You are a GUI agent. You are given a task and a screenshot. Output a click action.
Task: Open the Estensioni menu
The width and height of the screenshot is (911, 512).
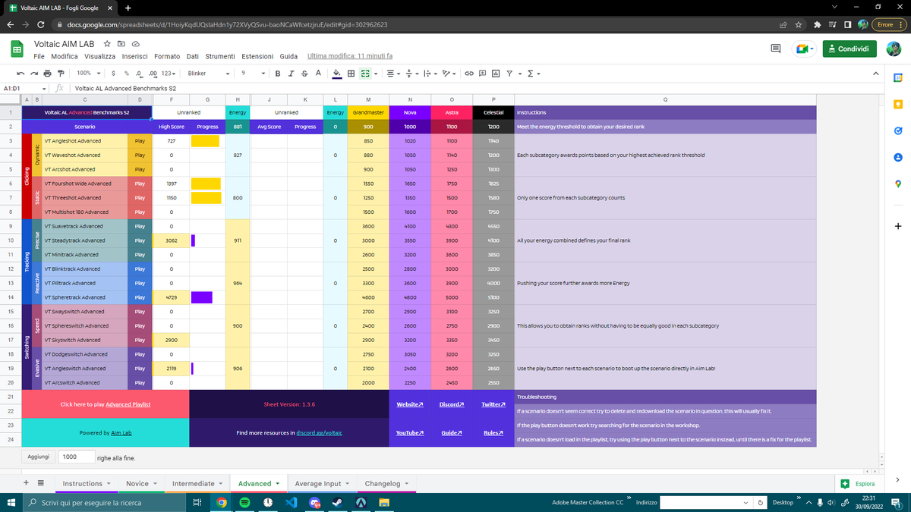pos(257,56)
